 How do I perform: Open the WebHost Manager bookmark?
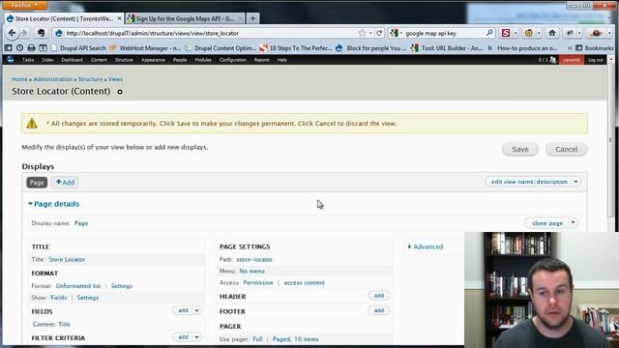[145, 48]
